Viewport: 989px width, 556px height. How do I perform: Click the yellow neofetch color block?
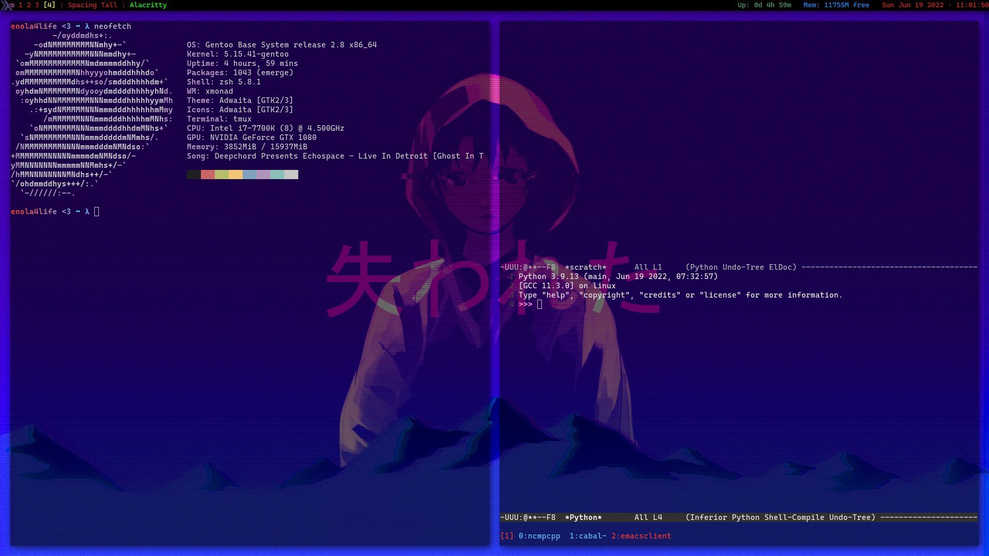click(235, 175)
